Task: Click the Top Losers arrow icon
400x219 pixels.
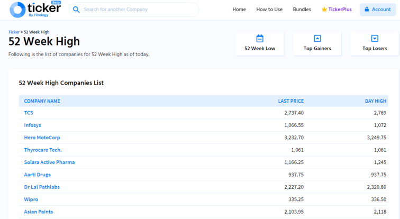Action: pyautogui.click(x=375, y=39)
